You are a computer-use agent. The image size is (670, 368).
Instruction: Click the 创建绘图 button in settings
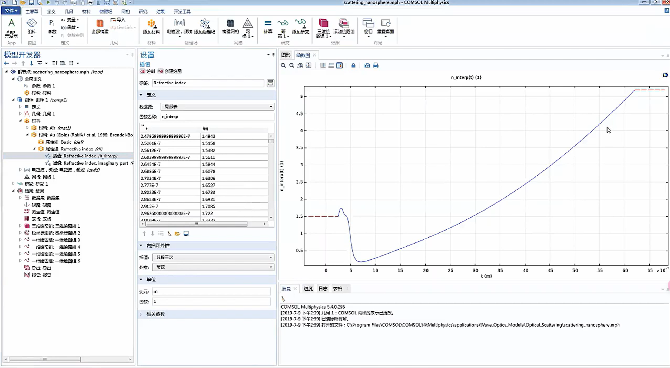[170, 71]
